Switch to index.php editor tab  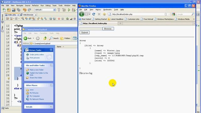click(x=12, y=15)
